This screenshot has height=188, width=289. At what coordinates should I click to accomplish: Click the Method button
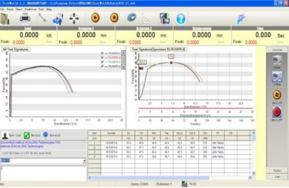[x=32, y=135]
